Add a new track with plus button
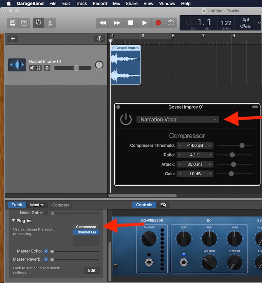Image resolution: width=262 pixels, height=283 pixels. [x=13, y=39]
